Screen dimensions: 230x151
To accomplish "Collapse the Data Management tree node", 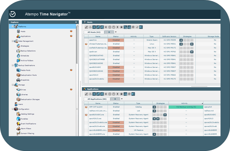I will 13,41.
